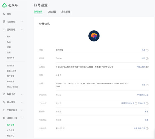Click the 广告与服务 compass icon
This screenshot has width=155, height=139.
pos(4,110)
